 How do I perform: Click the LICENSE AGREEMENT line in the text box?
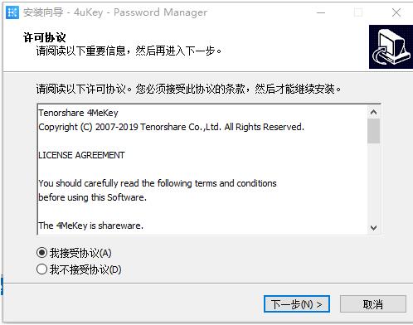click(81, 155)
